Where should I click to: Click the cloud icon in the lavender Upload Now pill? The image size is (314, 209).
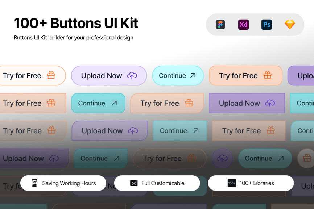click(x=132, y=76)
